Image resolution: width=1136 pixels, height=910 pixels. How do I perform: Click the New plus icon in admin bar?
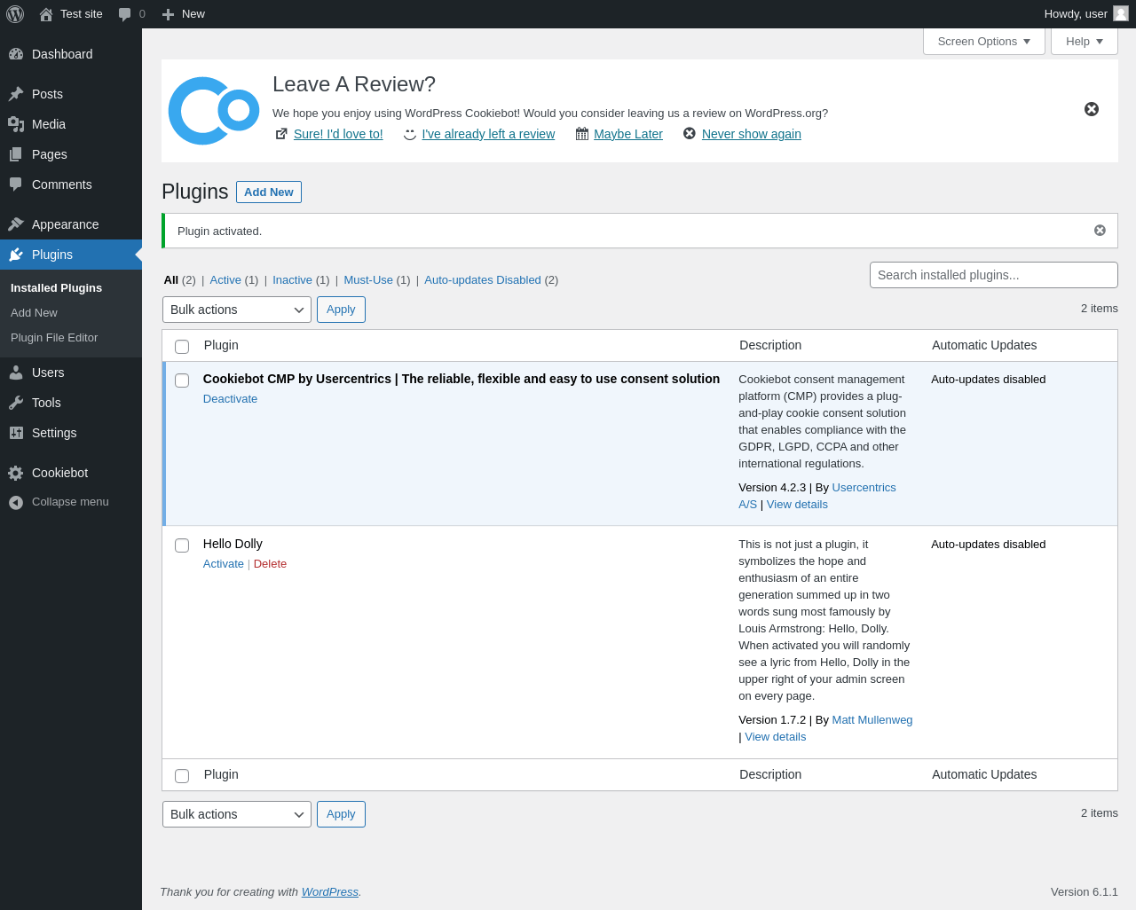click(168, 14)
